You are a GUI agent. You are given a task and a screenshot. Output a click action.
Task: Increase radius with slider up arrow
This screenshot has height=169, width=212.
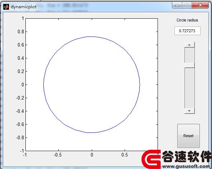click(x=189, y=45)
